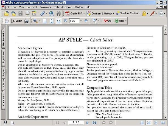Open Search with the binoculars icon
168x126 pixels.
pos(58,14)
